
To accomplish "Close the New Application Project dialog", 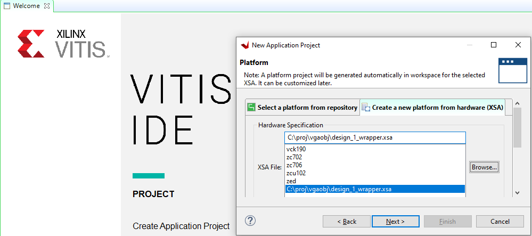I will click(x=518, y=45).
